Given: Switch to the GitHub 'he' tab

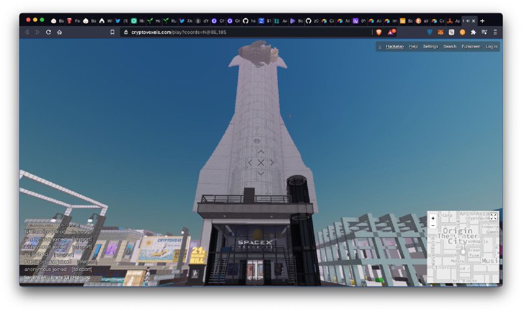Looking at the screenshot, I should coord(249,21).
